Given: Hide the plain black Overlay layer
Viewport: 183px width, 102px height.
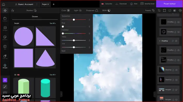Looking at the screenshot, I should [179, 22].
